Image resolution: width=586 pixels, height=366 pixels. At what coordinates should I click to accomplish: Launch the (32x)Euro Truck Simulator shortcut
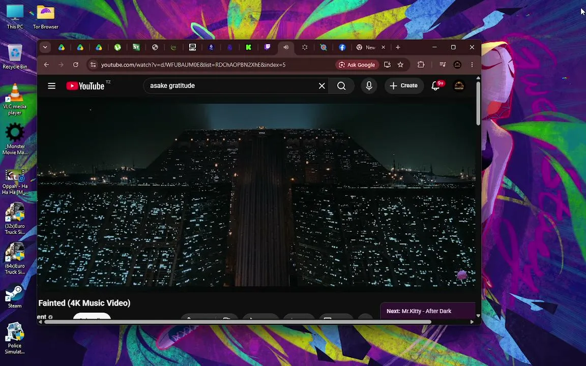(x=15, y=219)
